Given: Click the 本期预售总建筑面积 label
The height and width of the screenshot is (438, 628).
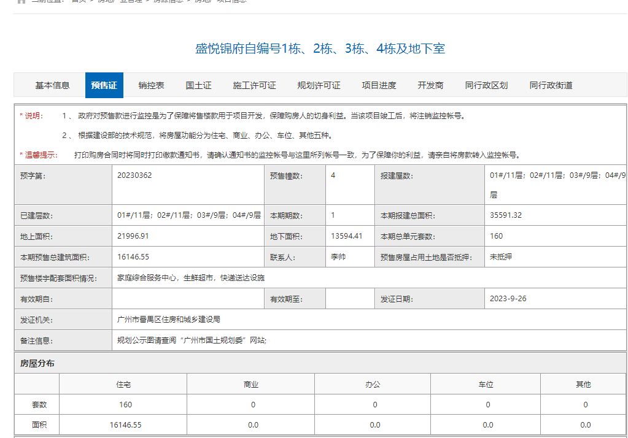Looking at the screenshot, I should pyautogui.click(x=55, y=258).
